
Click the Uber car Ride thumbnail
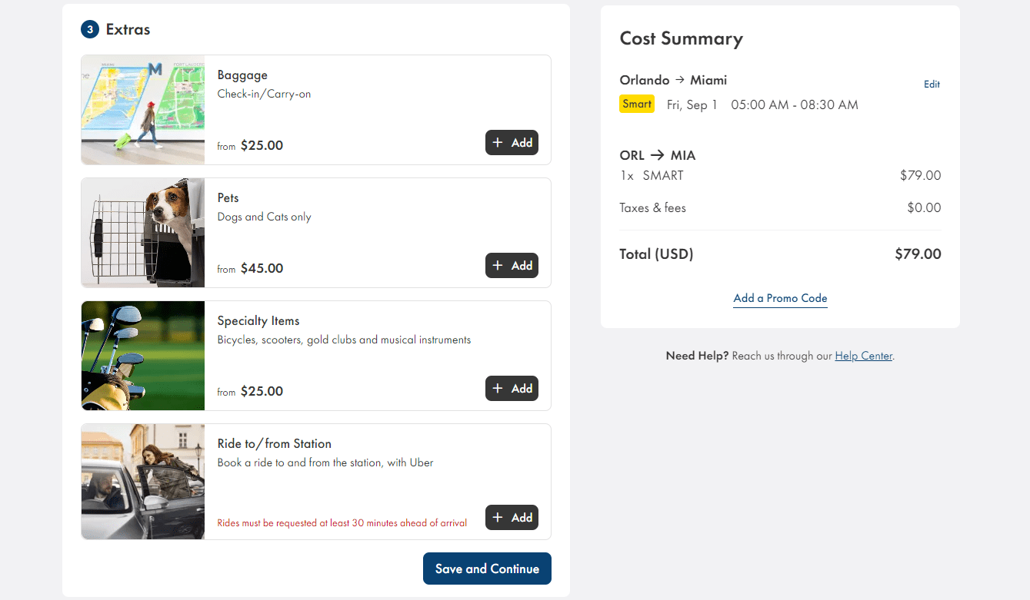click(x=142, y=481)
